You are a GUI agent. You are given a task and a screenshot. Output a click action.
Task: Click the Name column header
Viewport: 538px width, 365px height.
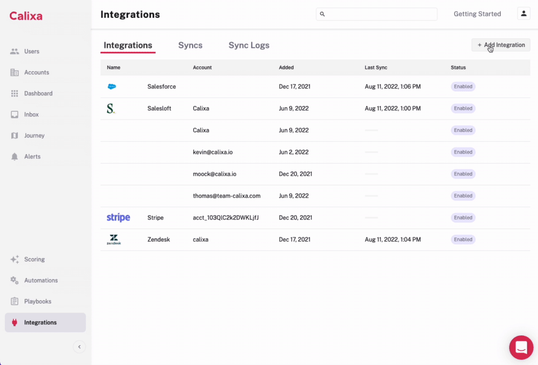tap(114, 68)
